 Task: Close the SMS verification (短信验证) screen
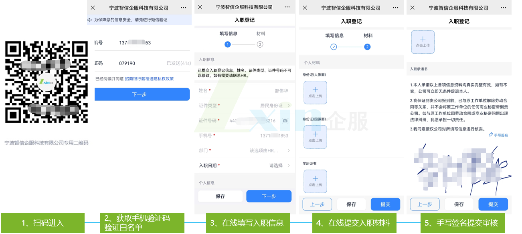pos(93,8)
